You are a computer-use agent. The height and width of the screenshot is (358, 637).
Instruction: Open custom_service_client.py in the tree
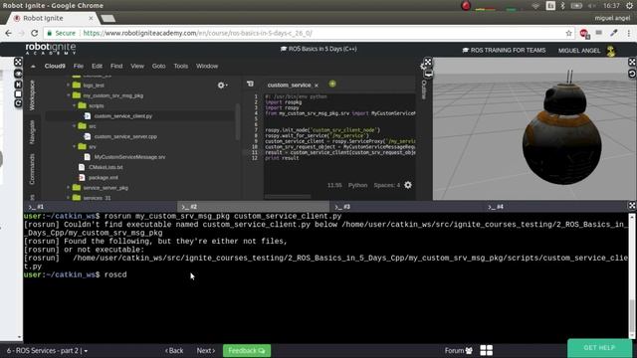click(123, 116)
